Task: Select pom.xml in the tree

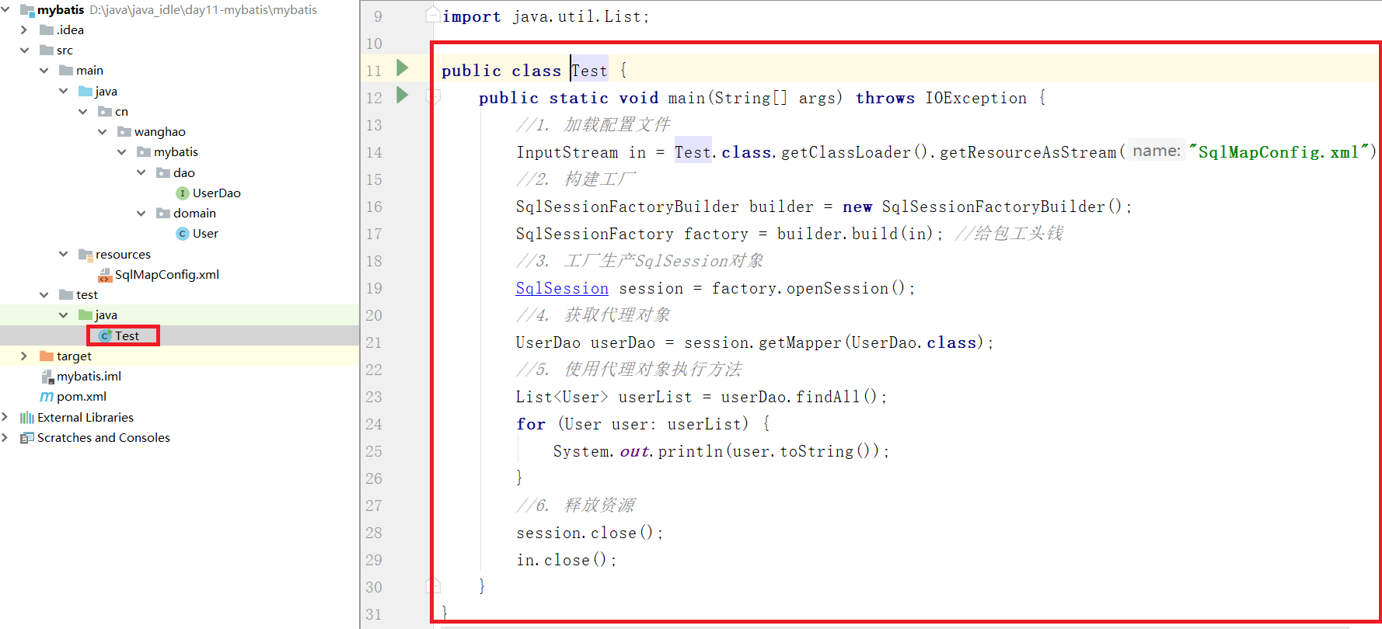Action: (x=82, y=397)
